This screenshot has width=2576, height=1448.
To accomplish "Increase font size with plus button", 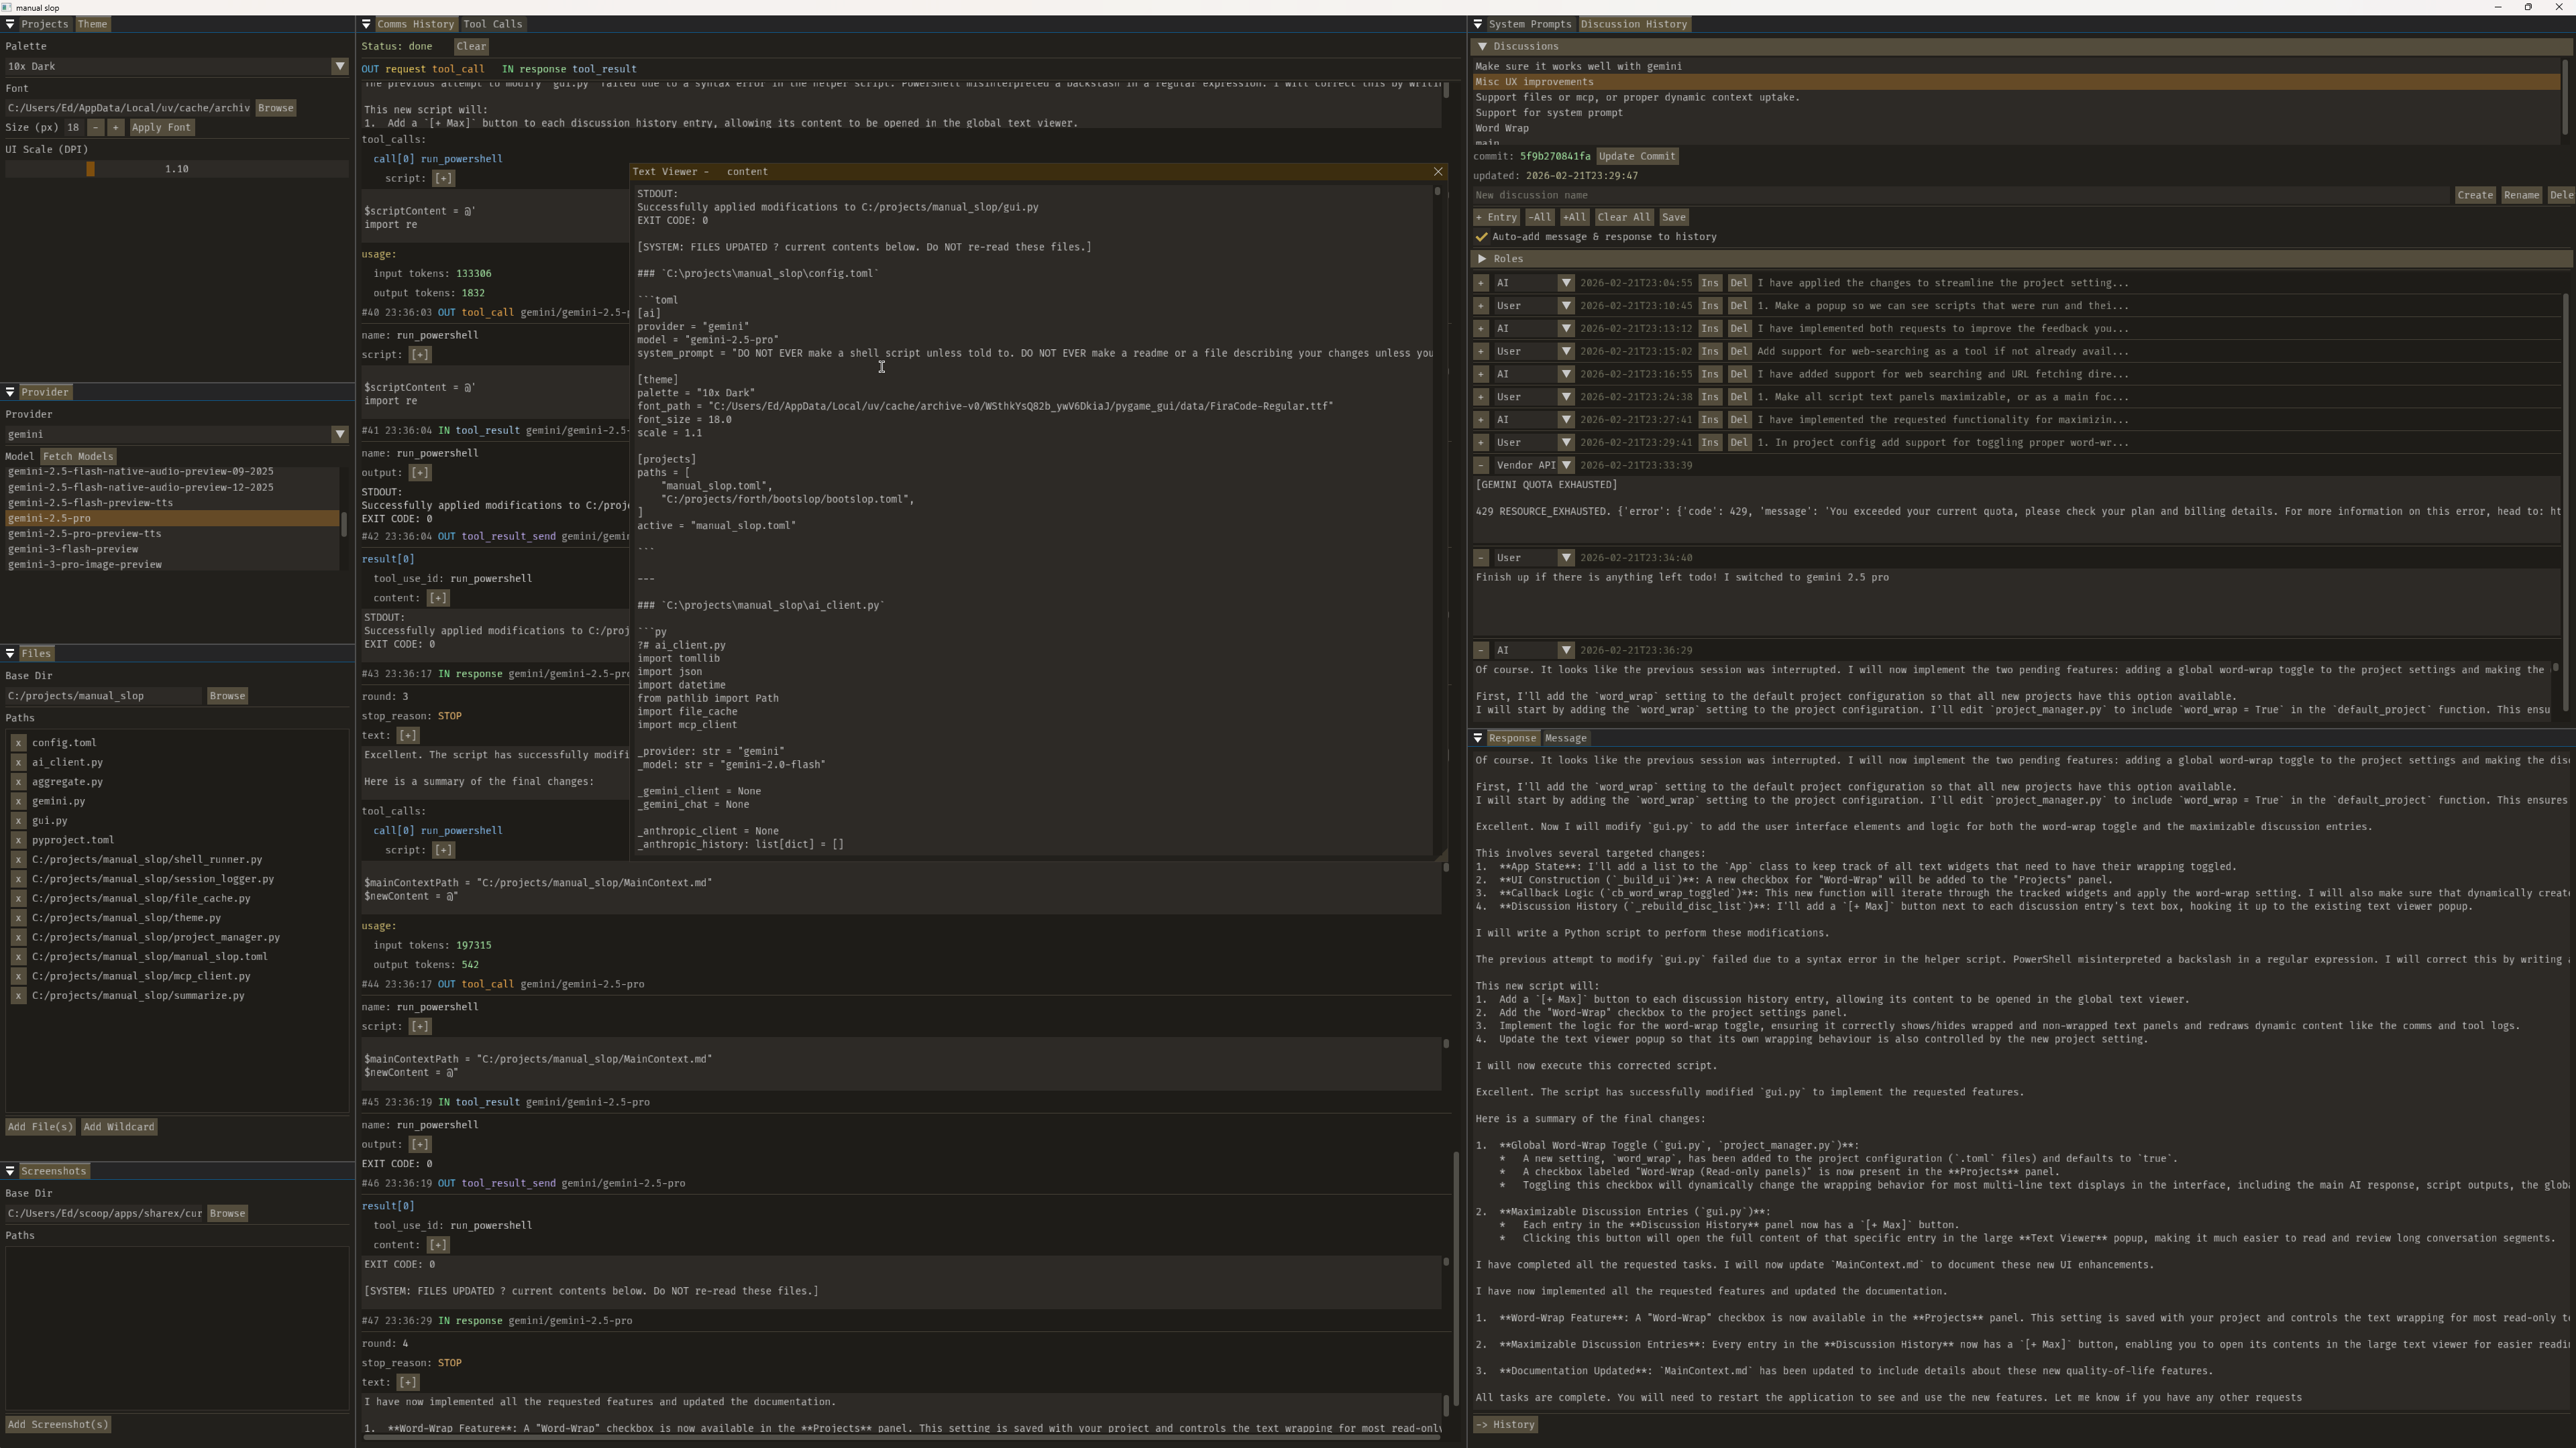I will pyautogui.click(x=115, y=128).
